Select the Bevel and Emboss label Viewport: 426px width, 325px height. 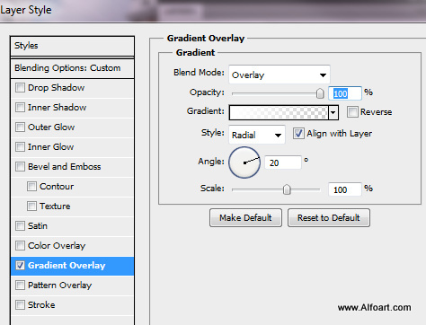click(x=64, y=167)
